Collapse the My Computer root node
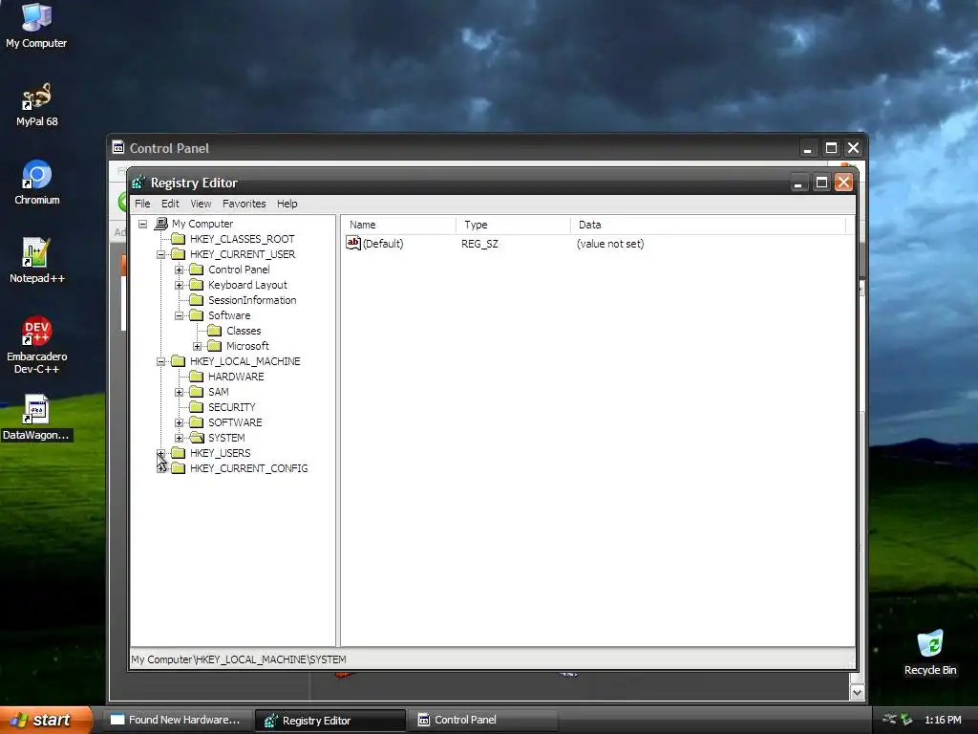This screenshot has width=978, height=734. pyautogui.click(x=143, y=224)
